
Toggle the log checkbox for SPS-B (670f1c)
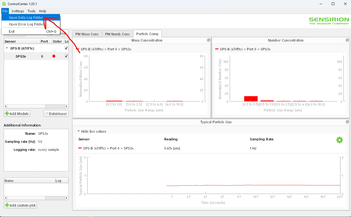(x=66, y=48)
